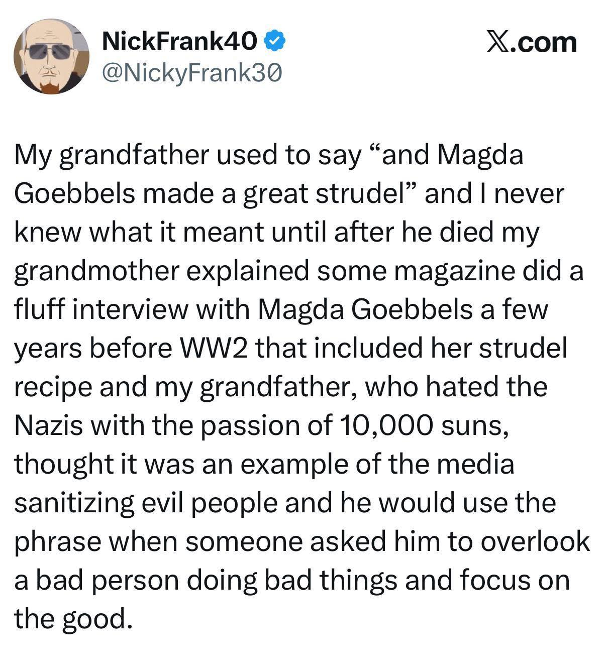Screen dimensions: 606x669
Task: Open NickFrank40's cartoon profile avatar
Action: (51, 56)
